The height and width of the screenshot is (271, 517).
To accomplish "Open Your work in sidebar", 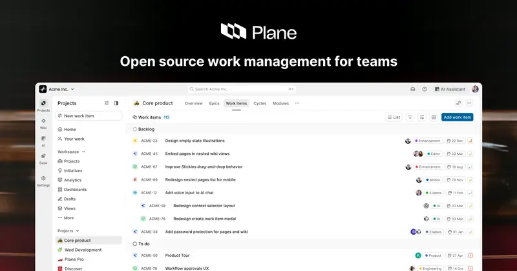I will pos(89,139).
